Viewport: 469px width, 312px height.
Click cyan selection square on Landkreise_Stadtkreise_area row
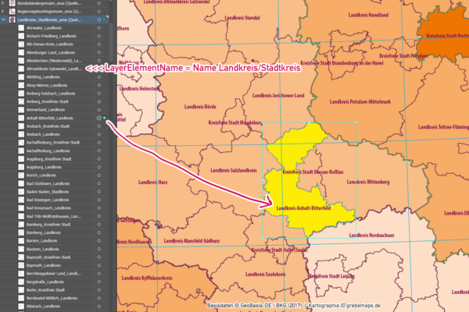[104, 19]
